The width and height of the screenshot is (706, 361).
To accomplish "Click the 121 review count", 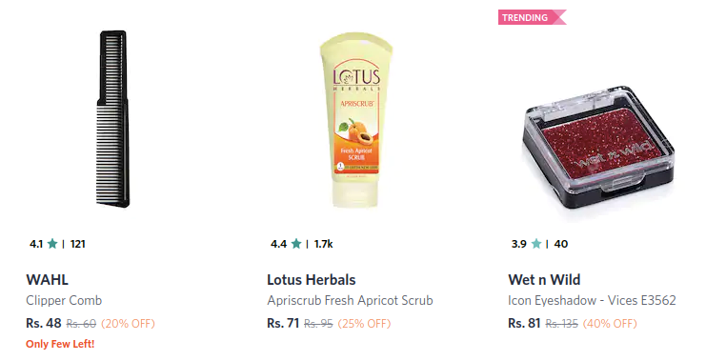I will point(78,244).
